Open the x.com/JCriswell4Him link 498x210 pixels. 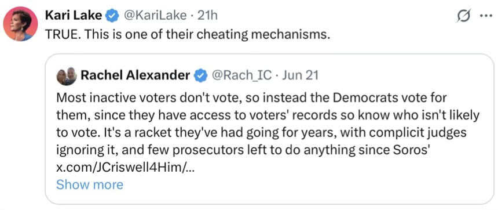124,168
